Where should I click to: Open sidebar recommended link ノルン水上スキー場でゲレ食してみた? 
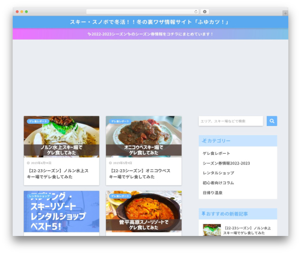click(247, 231)
